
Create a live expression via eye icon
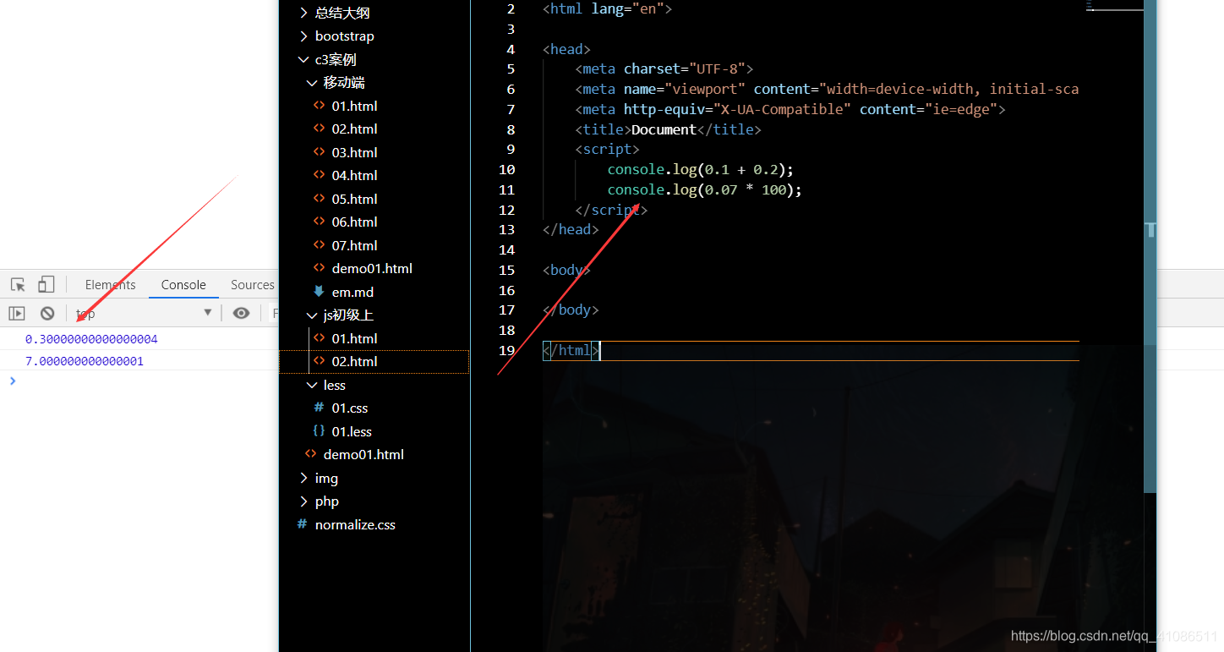point(242,313)
